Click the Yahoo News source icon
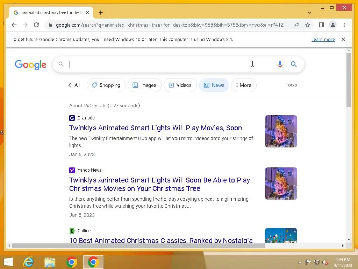358x269 pixels. click(x=72, y=170)
